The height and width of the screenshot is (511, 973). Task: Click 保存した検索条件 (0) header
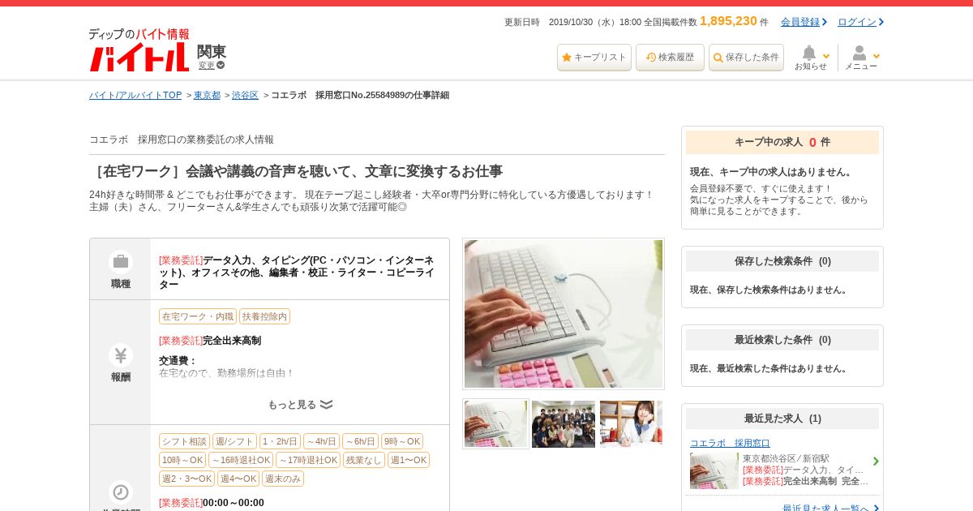(x=782, y=261)
